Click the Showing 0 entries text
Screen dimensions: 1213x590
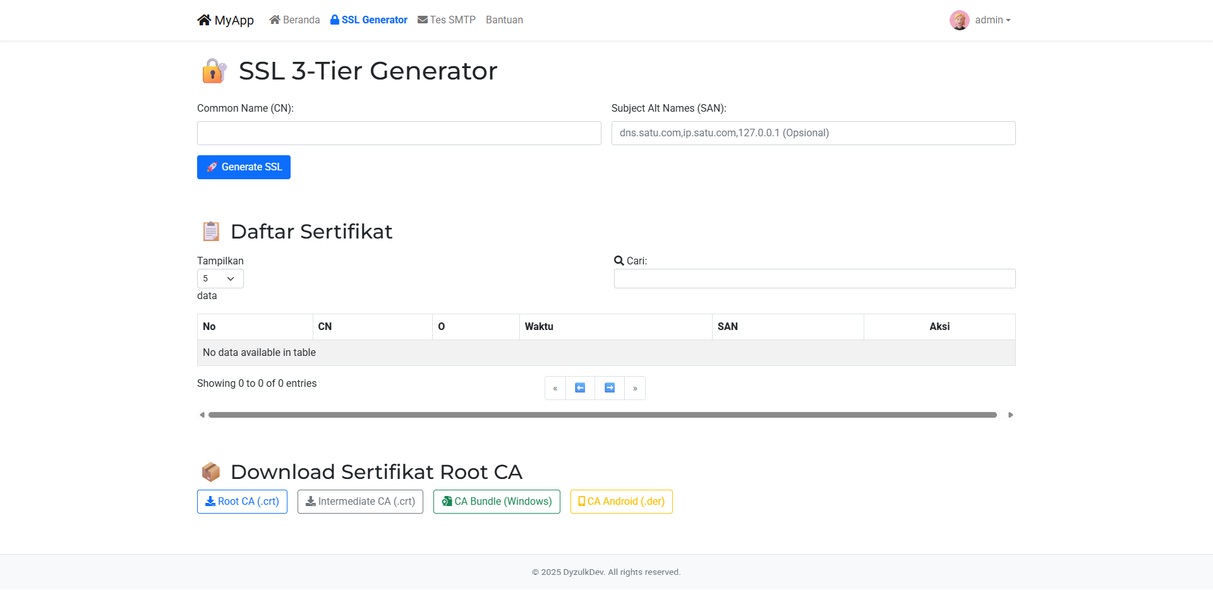click(257, 384)
